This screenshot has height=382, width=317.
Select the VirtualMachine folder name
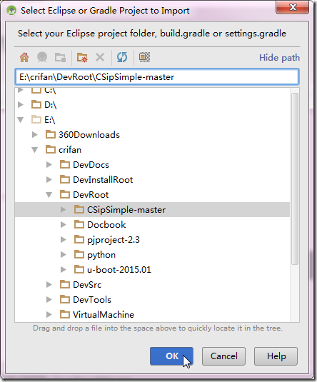point(104,314)
